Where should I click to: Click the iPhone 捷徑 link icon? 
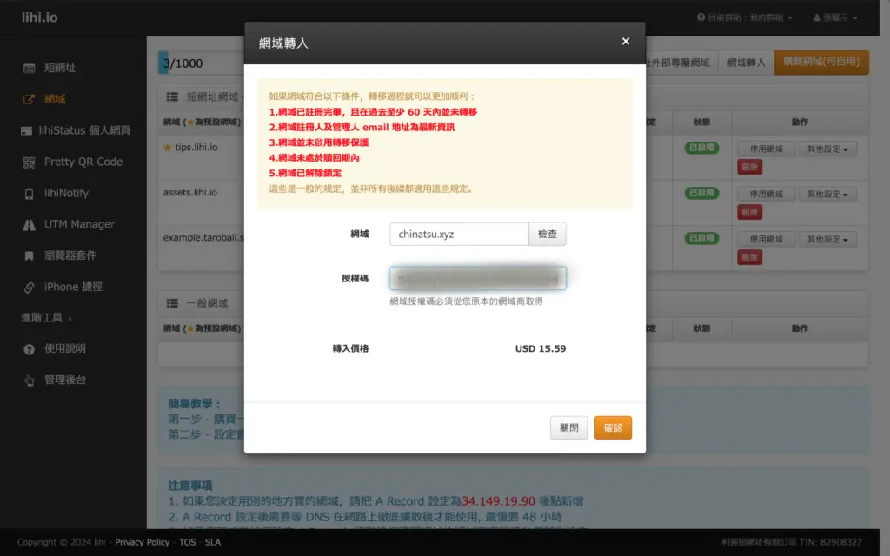pyautogui.click(x=29, y=287)
